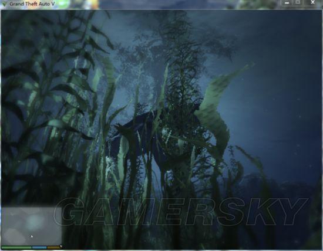Click the player arrow on the minimap

(32, 236)
